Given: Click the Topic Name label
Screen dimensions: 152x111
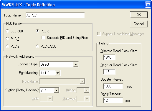Looking at the screenshot, I should coord(12,15).
